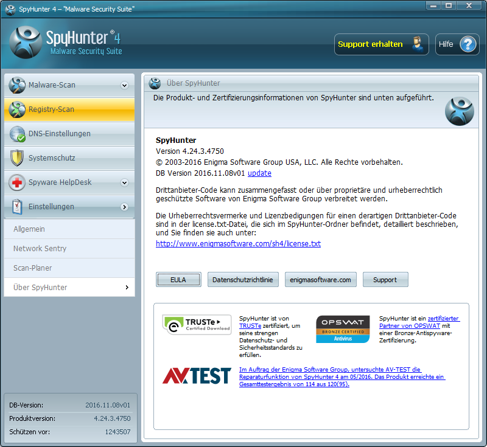Viewport: 487px width, 447px height.
Task: Click the SpyHunter globe icon in info banner
Action: pyautogui.click(x=460, y=111)
